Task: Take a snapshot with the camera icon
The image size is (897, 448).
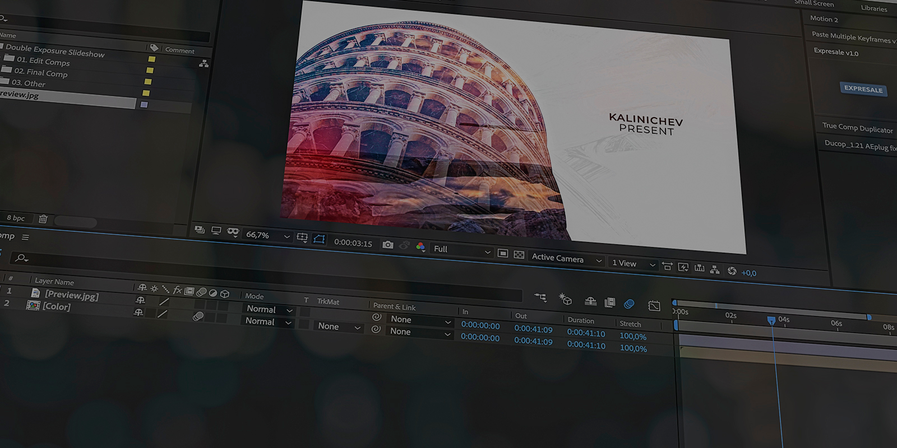Action: pyautogui.click(x=388, y=245)
